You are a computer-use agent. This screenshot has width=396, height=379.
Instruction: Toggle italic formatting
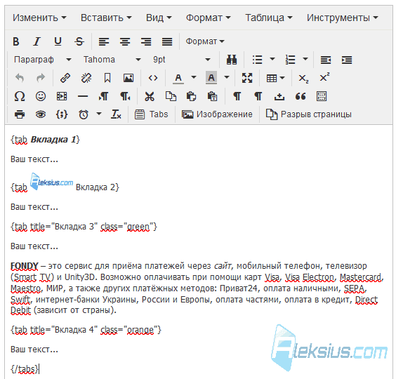point(37,41)
